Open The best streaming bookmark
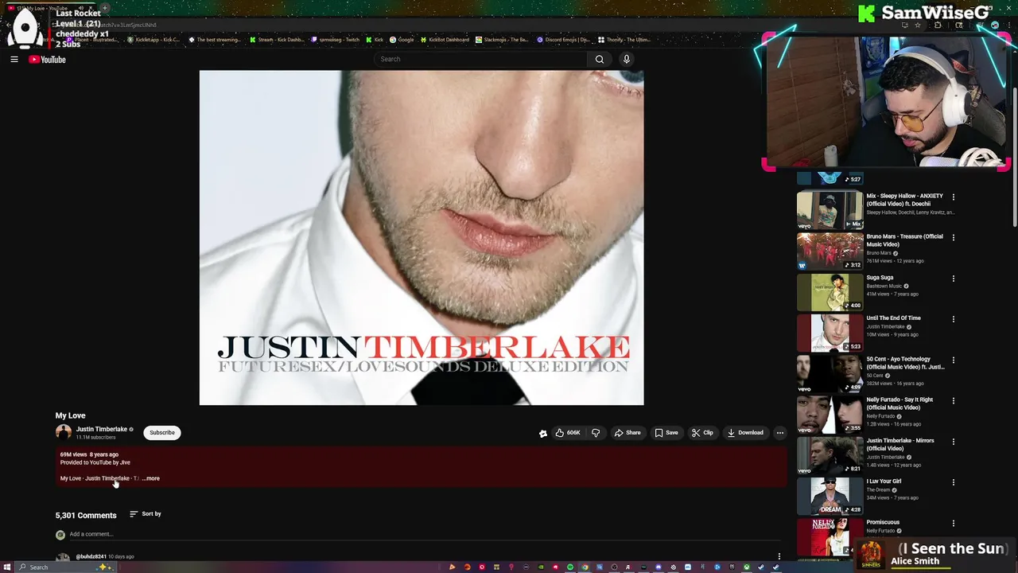Image resolution: width=1018 pixels, height=573 pixels. coord(215,40)
